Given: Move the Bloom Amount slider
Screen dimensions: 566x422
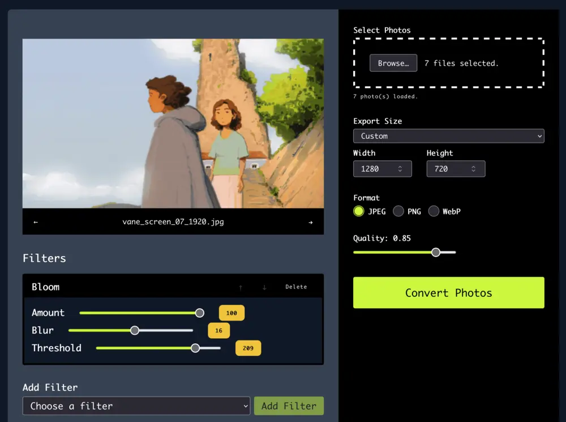Looking at the screenshot, I should pyautogui.click(x=199, y=312).
